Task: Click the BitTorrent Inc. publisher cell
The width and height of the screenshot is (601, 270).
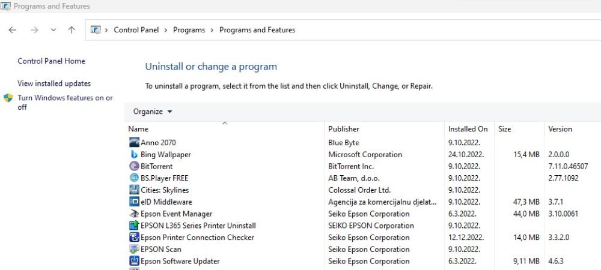Action: tap(351, 166)
